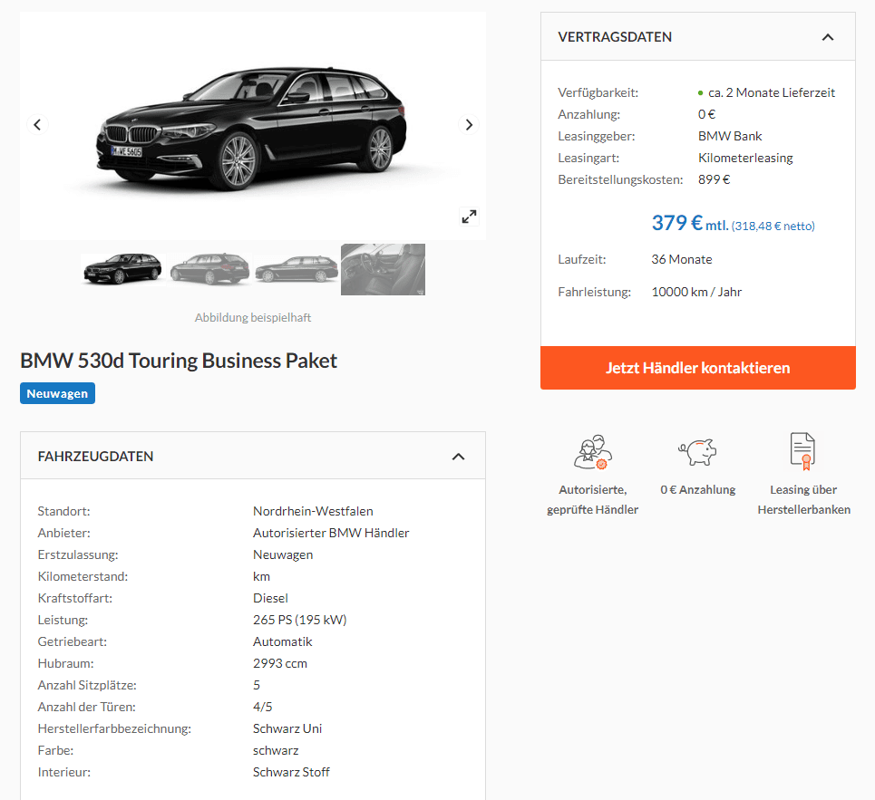The width and height of the screenshot is (875, 800).
Task: Select the second gray car thumbnail
Action: [209, 269]
